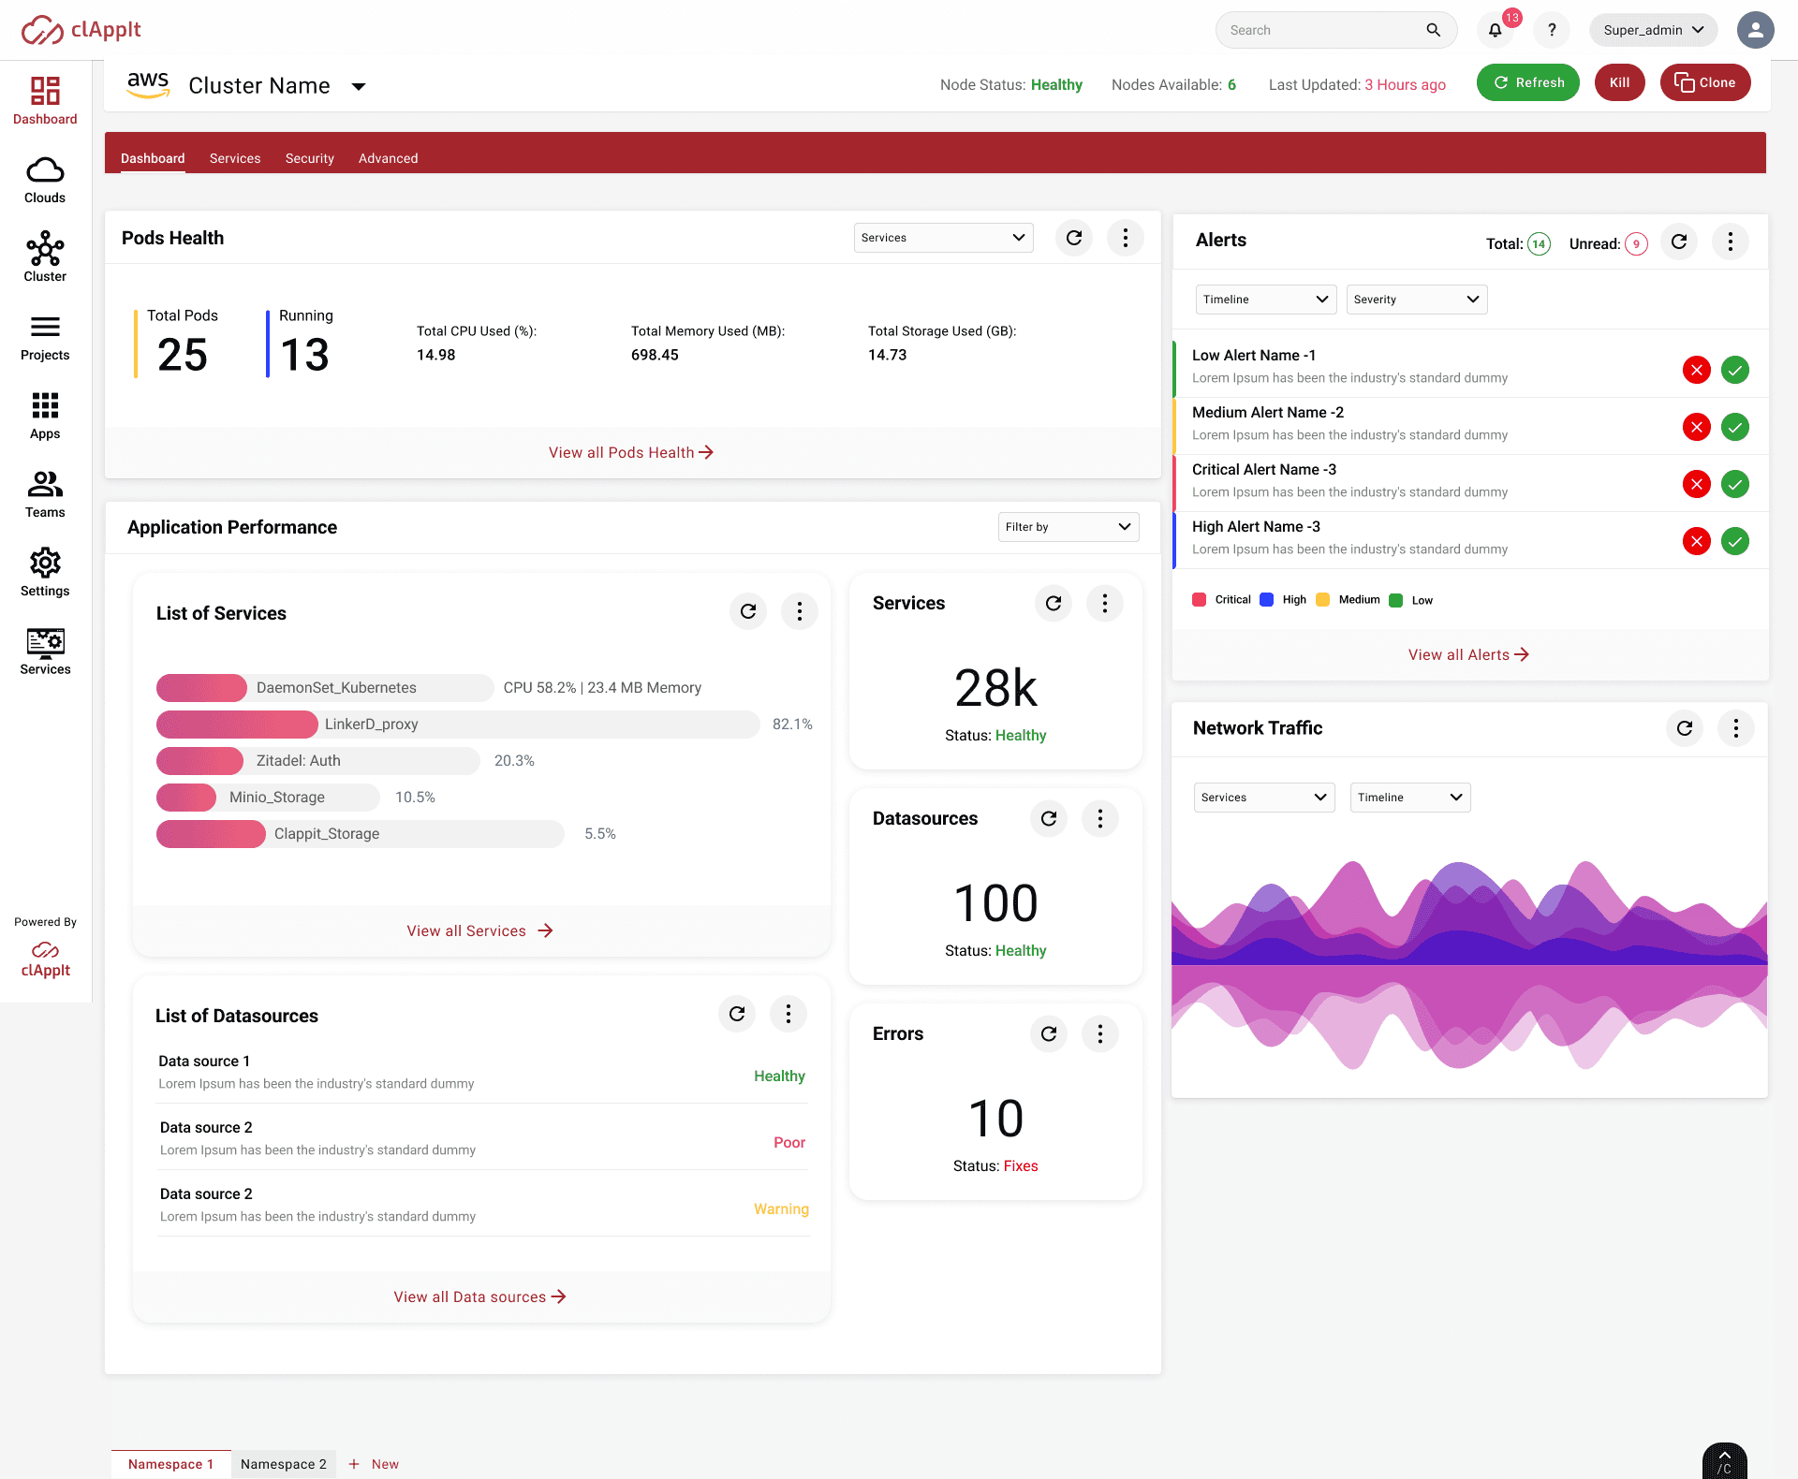Refresh the List of Datasources card
Viewport: 1798px width, 1479px height.
[x=737, y=1014]
